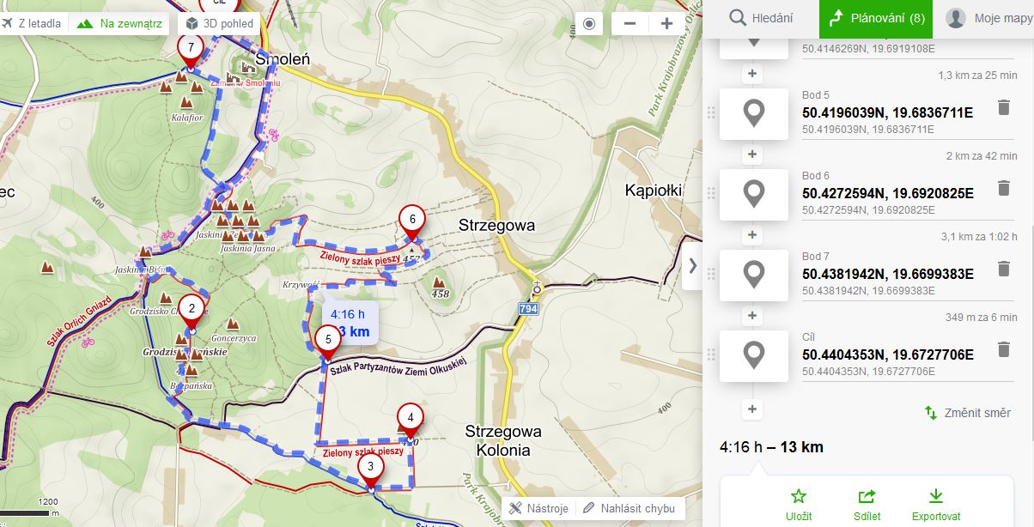Zoom out the map with minus
Viewport: 1034px width, 527px height.
(x=630, y=23)
